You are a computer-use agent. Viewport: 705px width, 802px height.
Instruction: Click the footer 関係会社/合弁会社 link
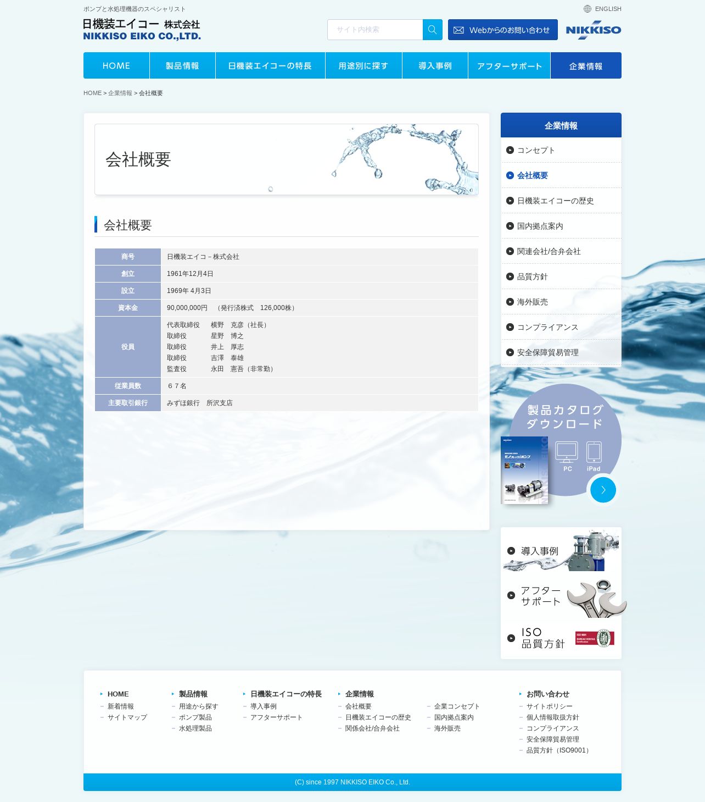click(372, 728)
